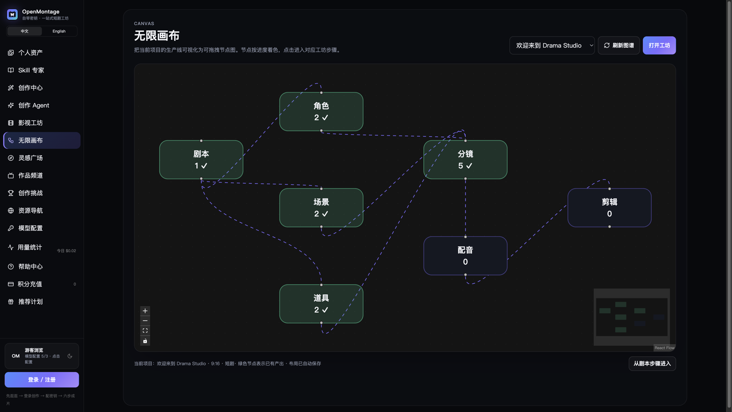The image size is (732, 412).
Task: View 用量统计 in the sidebar
Action: [42, 247]
